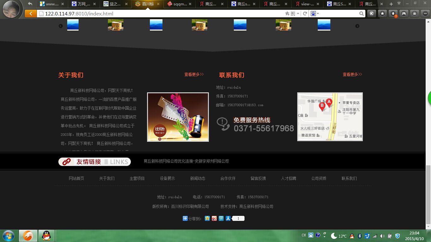Click the search magnifier icon
This screenshot has width=431, height=242.
tap(362, 14)
